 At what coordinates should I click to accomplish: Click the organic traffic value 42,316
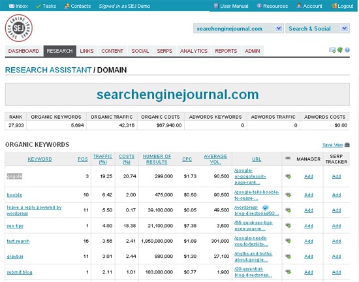tap(127, 125)
